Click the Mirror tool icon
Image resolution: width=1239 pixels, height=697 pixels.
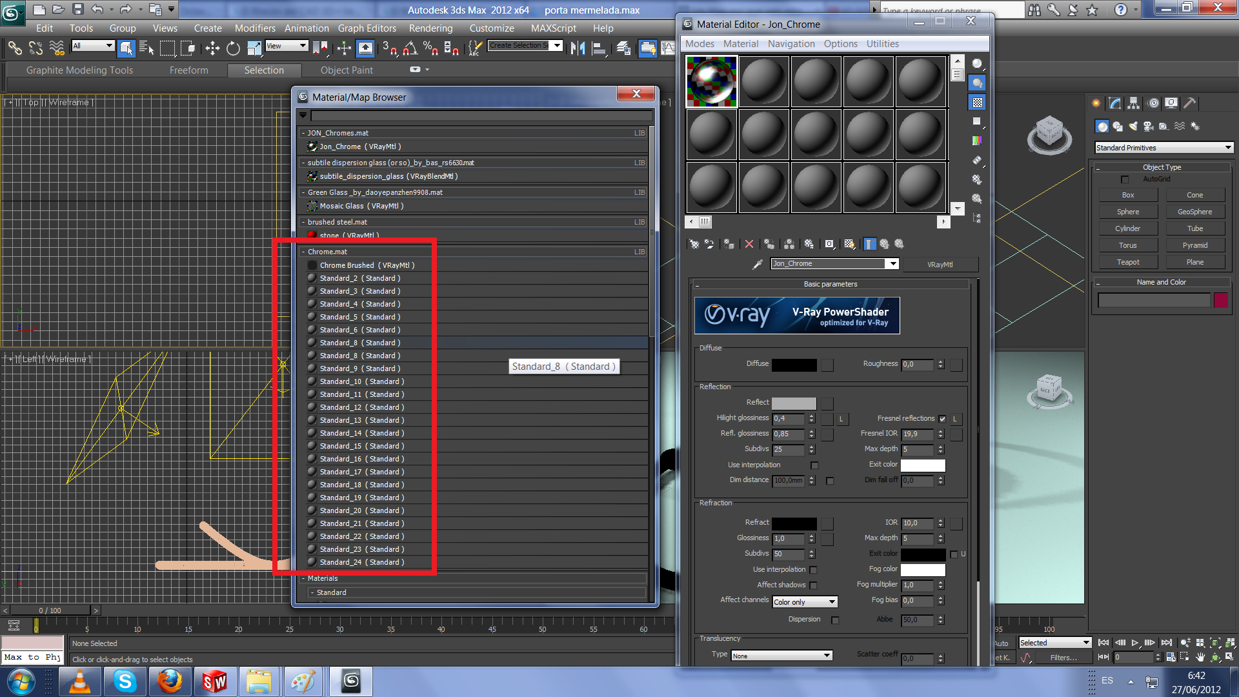pyautogui.click(x=578, y=48)
